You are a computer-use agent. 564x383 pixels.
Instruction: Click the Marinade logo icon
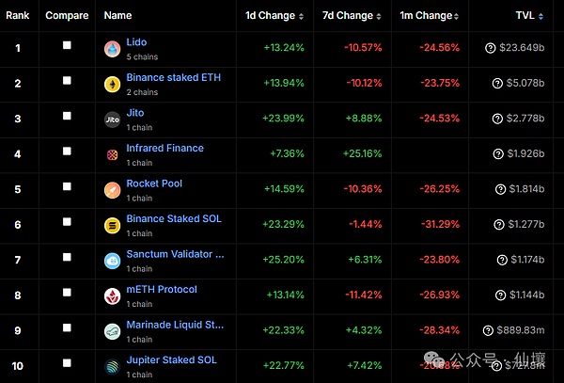click(112, 331)
